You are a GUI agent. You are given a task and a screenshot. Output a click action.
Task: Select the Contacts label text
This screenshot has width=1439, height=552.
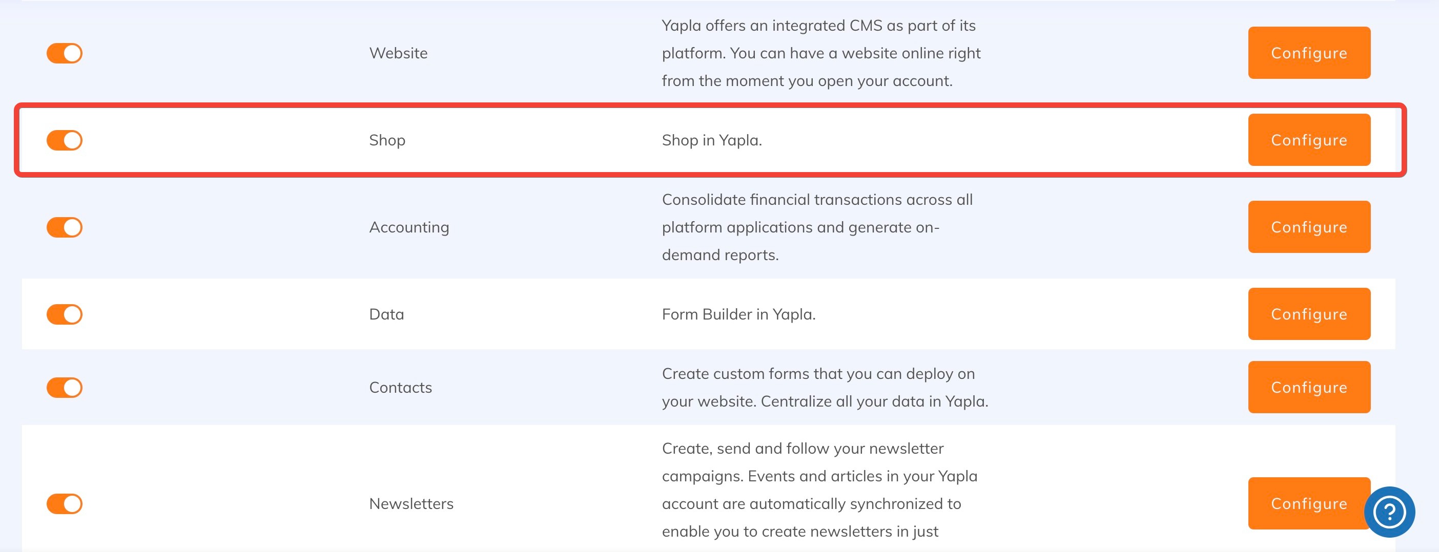pyautogui.click(x=400, y=387)
